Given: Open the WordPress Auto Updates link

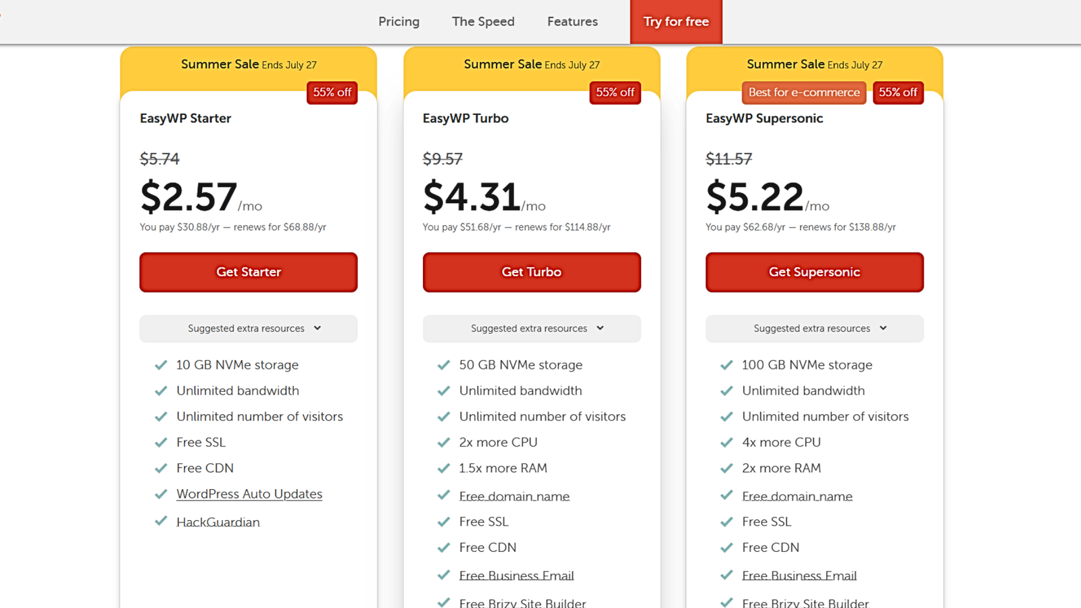Looking at the screenshot, I should [x=249, y=494].
